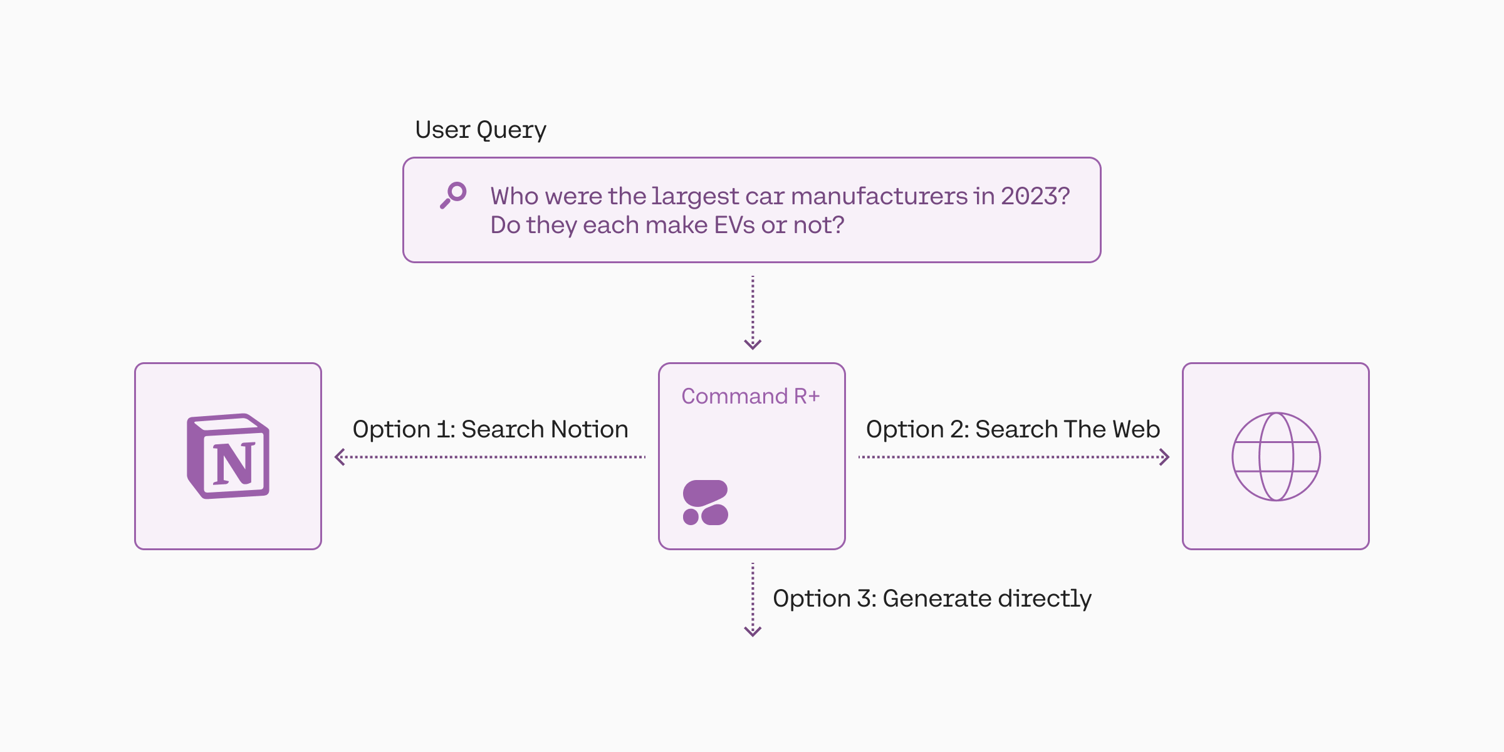Viewport: 1504px width, 752px height.
Task: Click the word "Web" in Option 2 label
Action: pos(1136,429)
